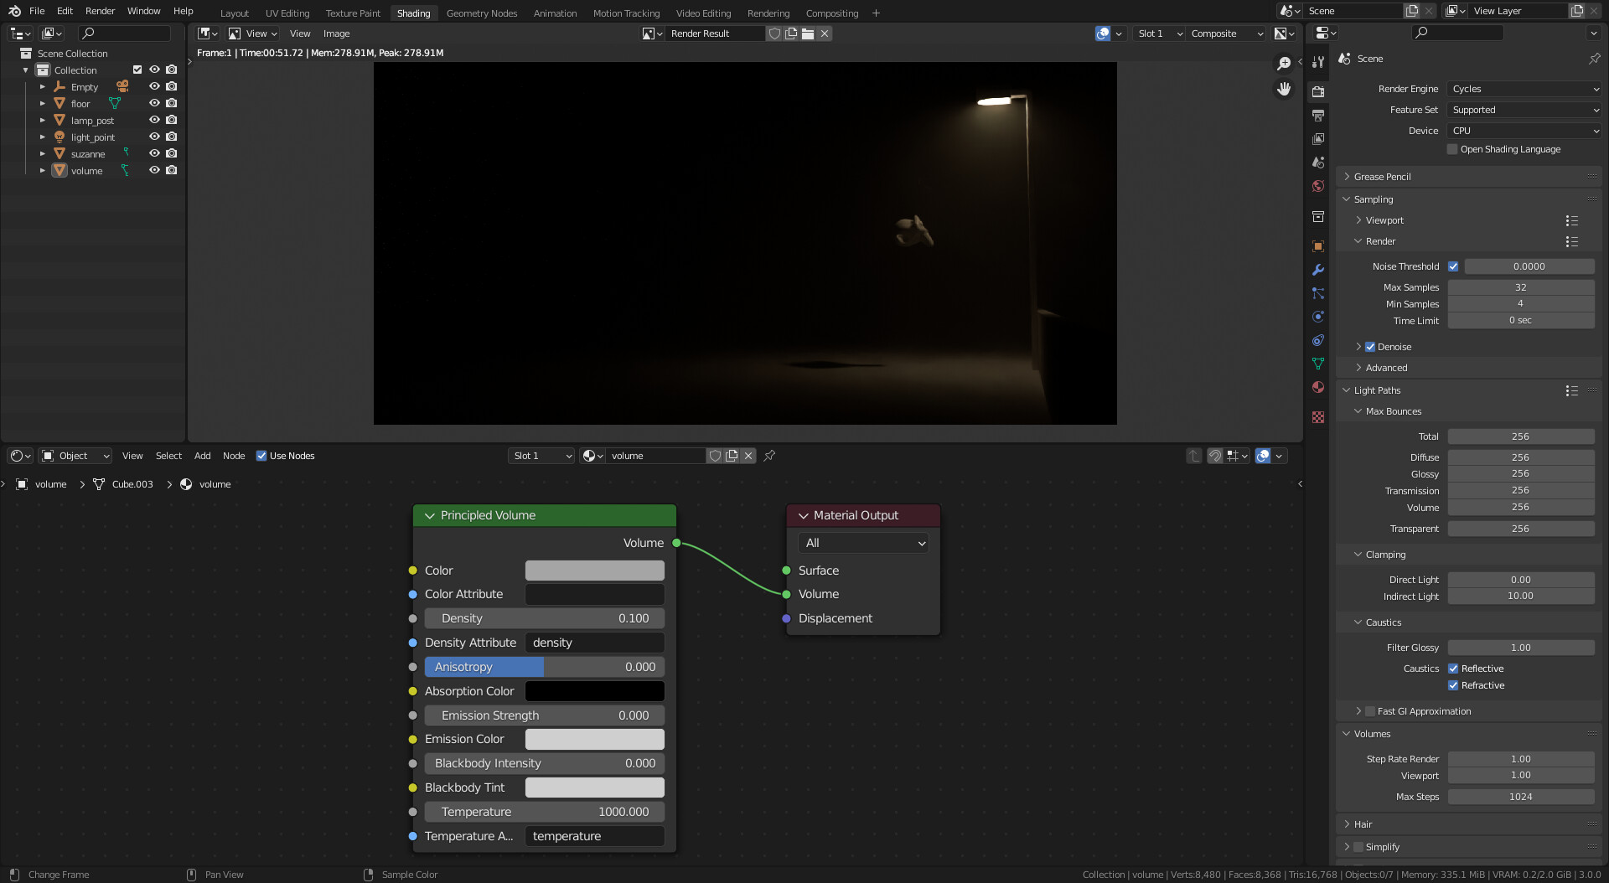Uncheck Reflective caustics
Screen dimensions: 1609x883
pos(1453,669)
